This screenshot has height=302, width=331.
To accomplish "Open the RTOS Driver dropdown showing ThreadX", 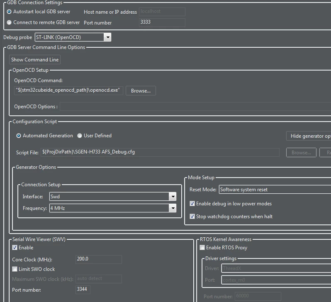I will pyautogui.click(x=276, y=268).
